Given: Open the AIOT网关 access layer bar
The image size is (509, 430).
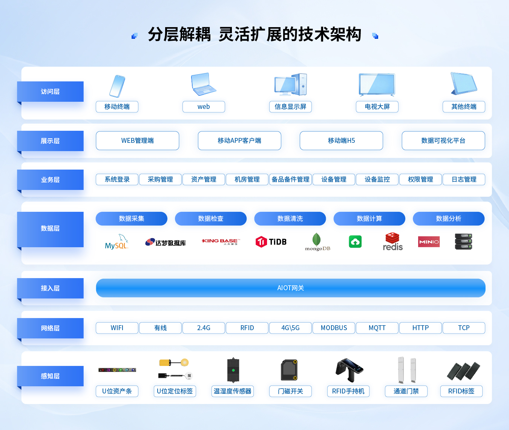Looking at the screenshot, I should click(290, 288).
